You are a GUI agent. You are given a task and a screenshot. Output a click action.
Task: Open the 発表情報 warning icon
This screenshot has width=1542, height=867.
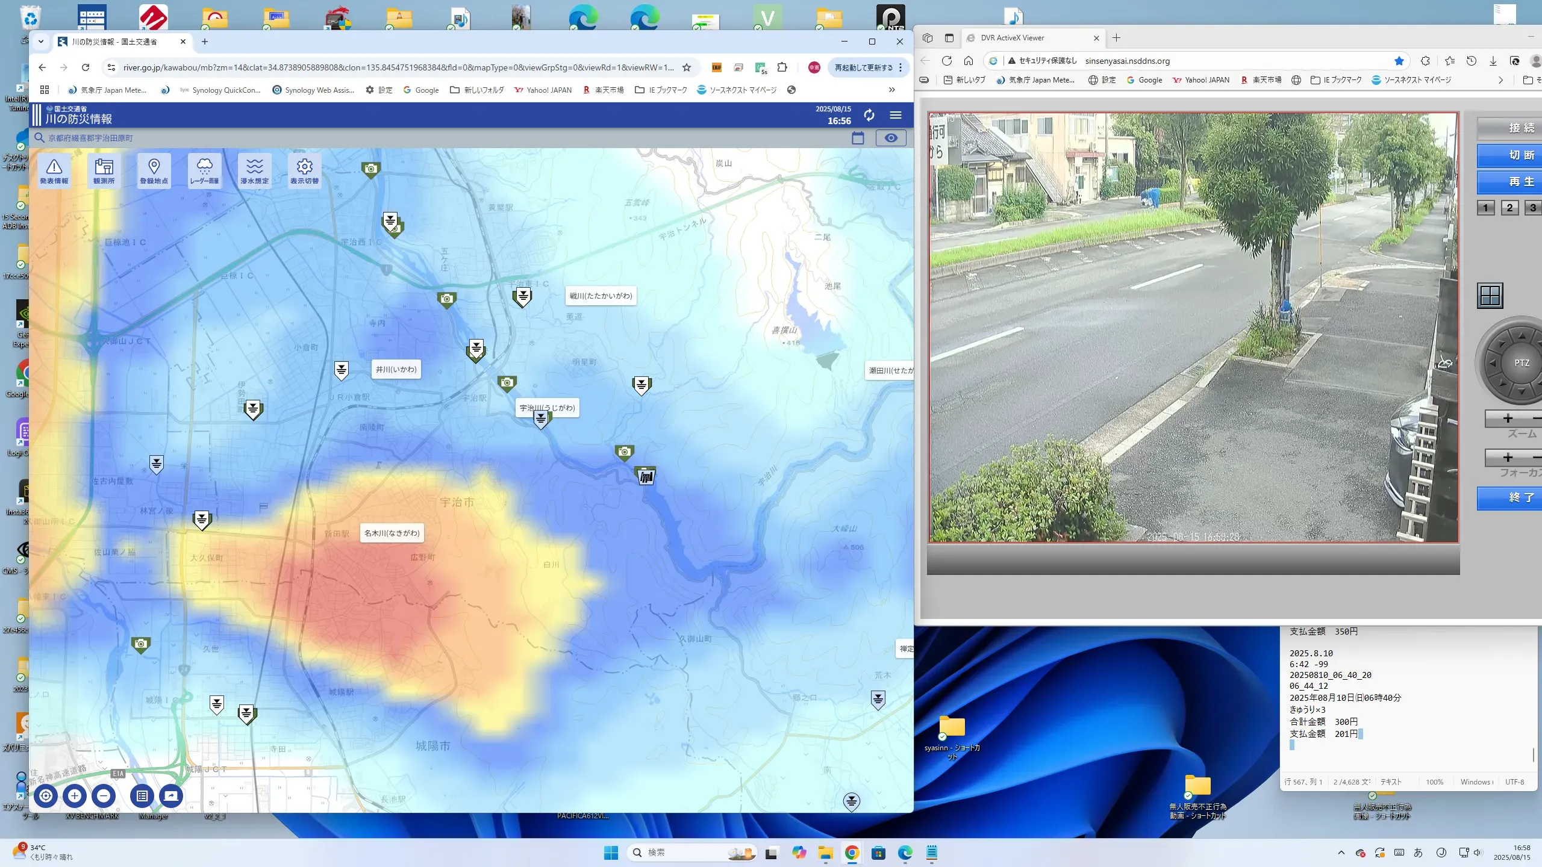(54, 170)
